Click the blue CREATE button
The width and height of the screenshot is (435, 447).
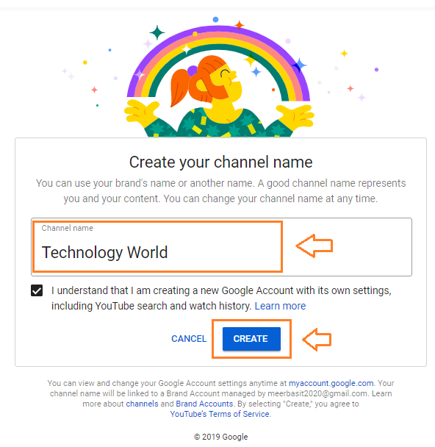251,339
